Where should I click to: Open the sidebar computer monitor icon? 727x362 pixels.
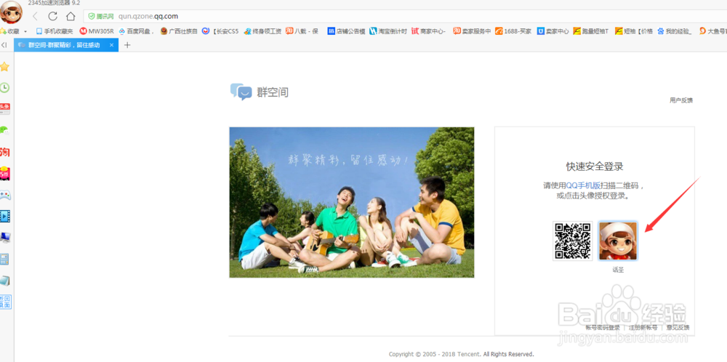pos(5,238)
